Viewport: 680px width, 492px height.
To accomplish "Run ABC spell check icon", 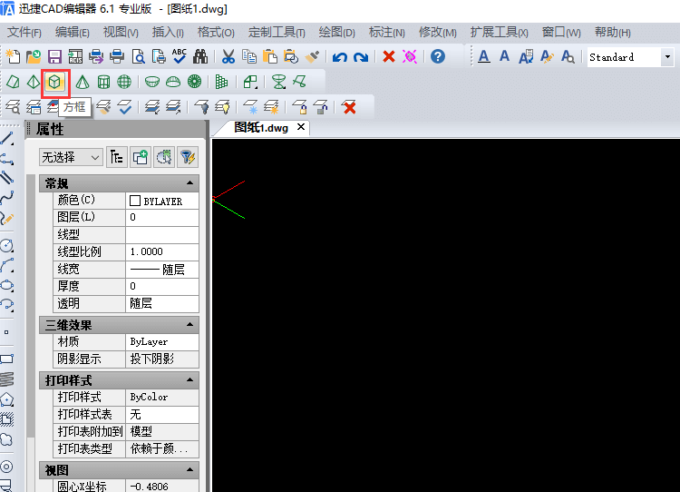I will coord(180,57).
